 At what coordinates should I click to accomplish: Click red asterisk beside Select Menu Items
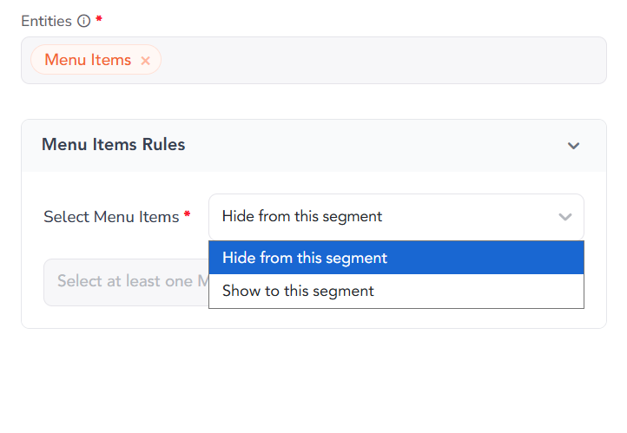187,216
